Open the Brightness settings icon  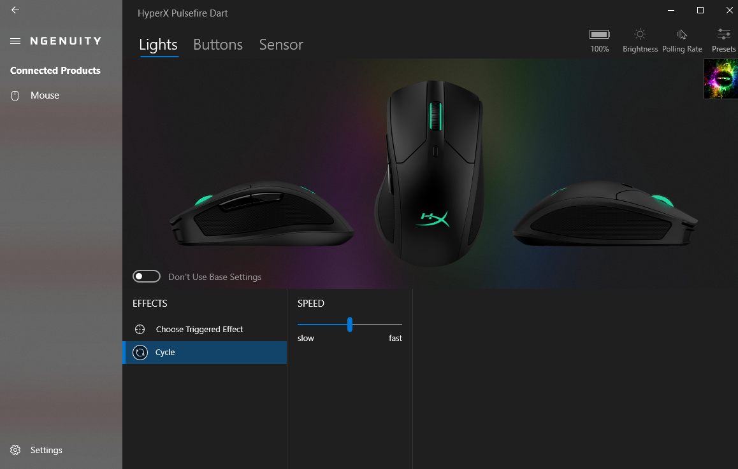[640, 34]
